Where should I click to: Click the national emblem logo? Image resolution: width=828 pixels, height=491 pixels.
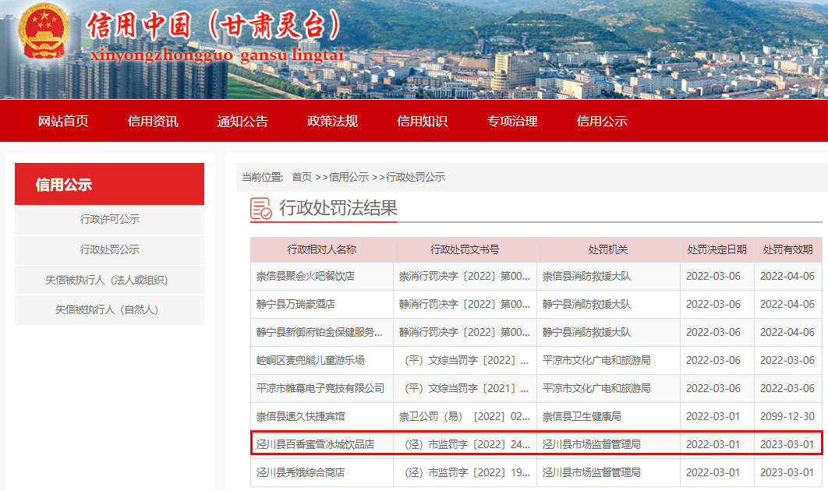click(x=43, y=32)
